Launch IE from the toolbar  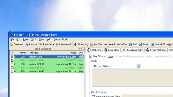pos(158,44)
